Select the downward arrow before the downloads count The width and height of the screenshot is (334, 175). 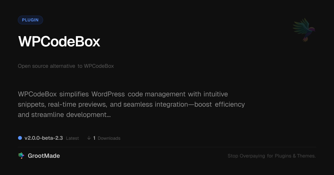tap(89, 138)
